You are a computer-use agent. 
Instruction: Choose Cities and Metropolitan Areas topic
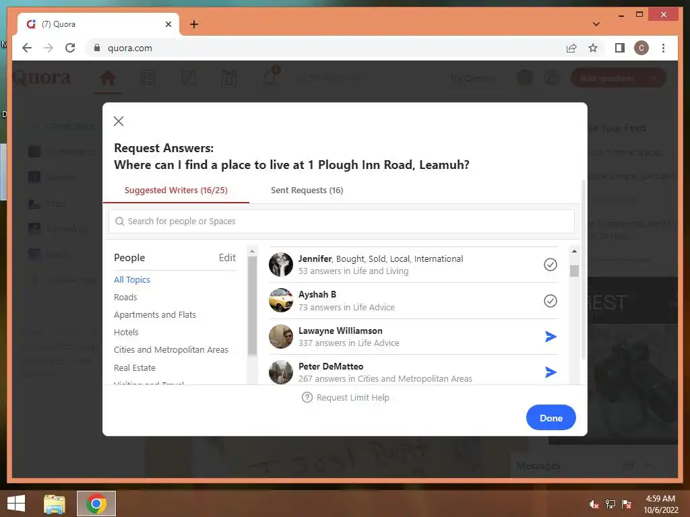[171, 350]
